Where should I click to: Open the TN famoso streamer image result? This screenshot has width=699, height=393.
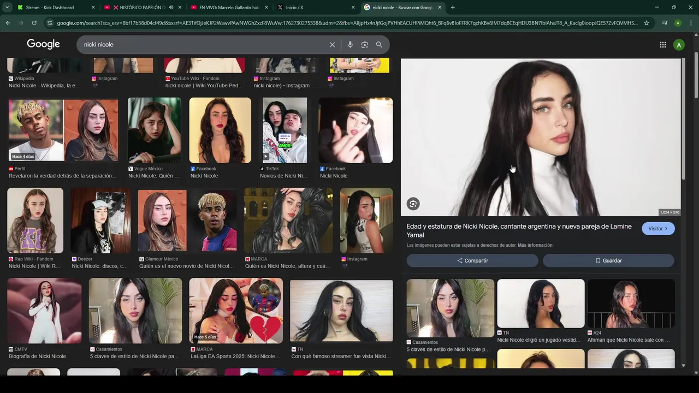(341, 311)
